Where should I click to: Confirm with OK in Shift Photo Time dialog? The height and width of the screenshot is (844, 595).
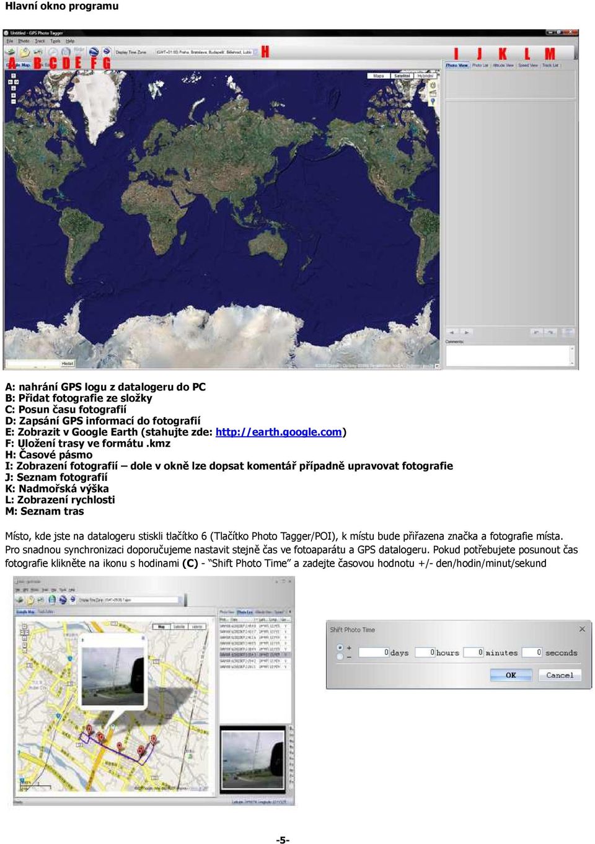pyautogui.click(x=511, y=675)
